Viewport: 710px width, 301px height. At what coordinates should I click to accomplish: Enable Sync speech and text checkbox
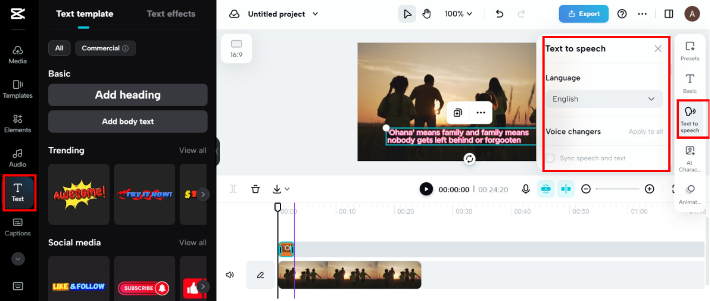(550, 158)
